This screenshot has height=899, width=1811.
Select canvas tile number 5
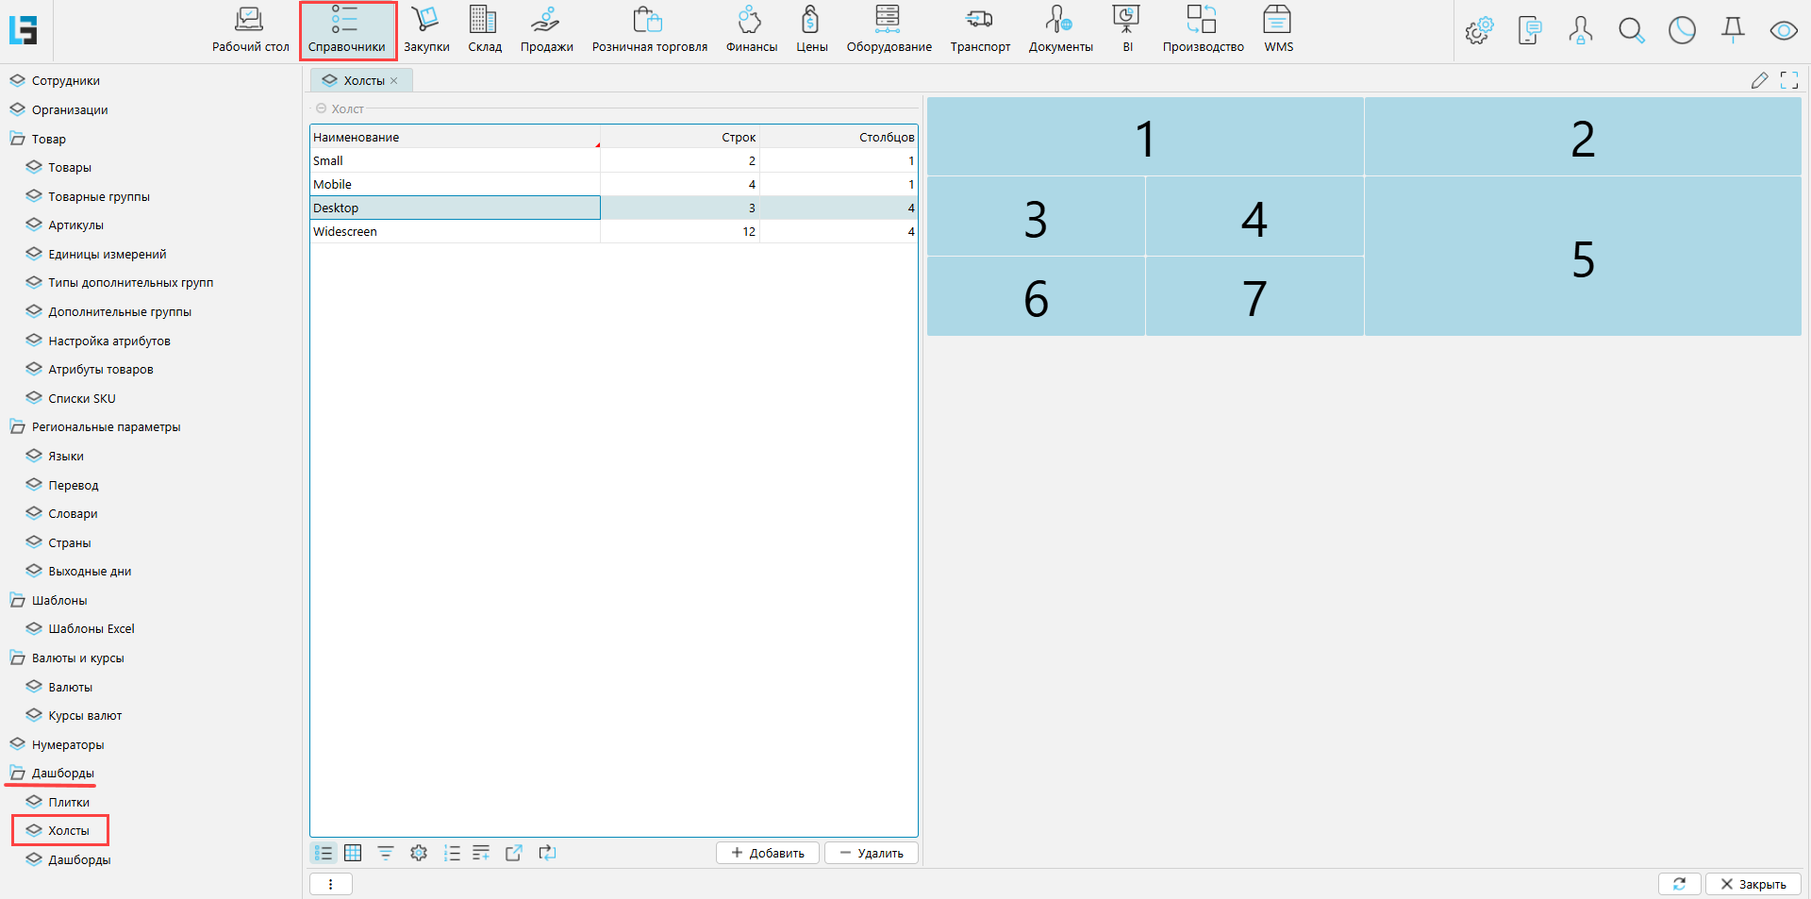pos(1582,258)
